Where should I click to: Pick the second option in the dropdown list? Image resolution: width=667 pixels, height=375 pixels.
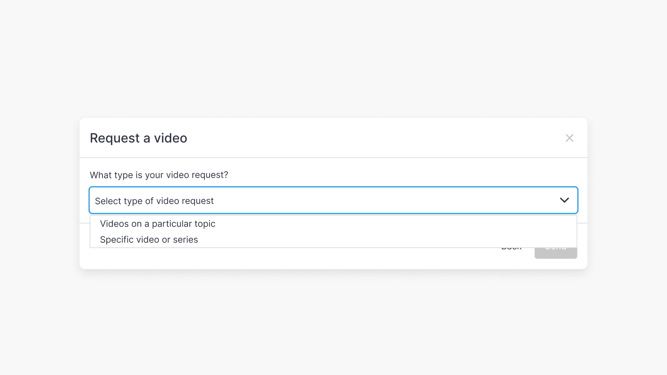pyautogui.click(x=149, y=239)
